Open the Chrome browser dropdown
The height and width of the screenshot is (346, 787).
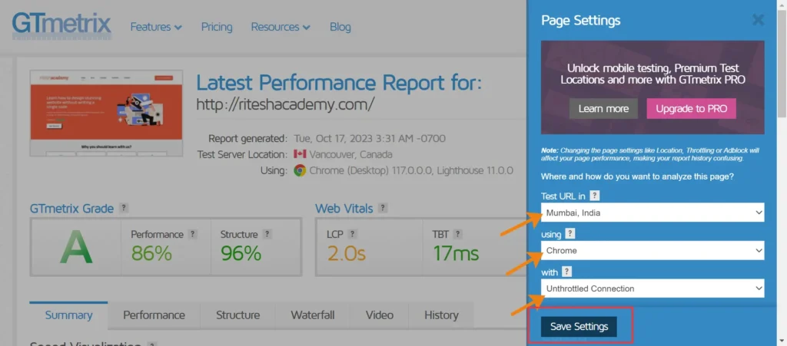pos(653,250)
